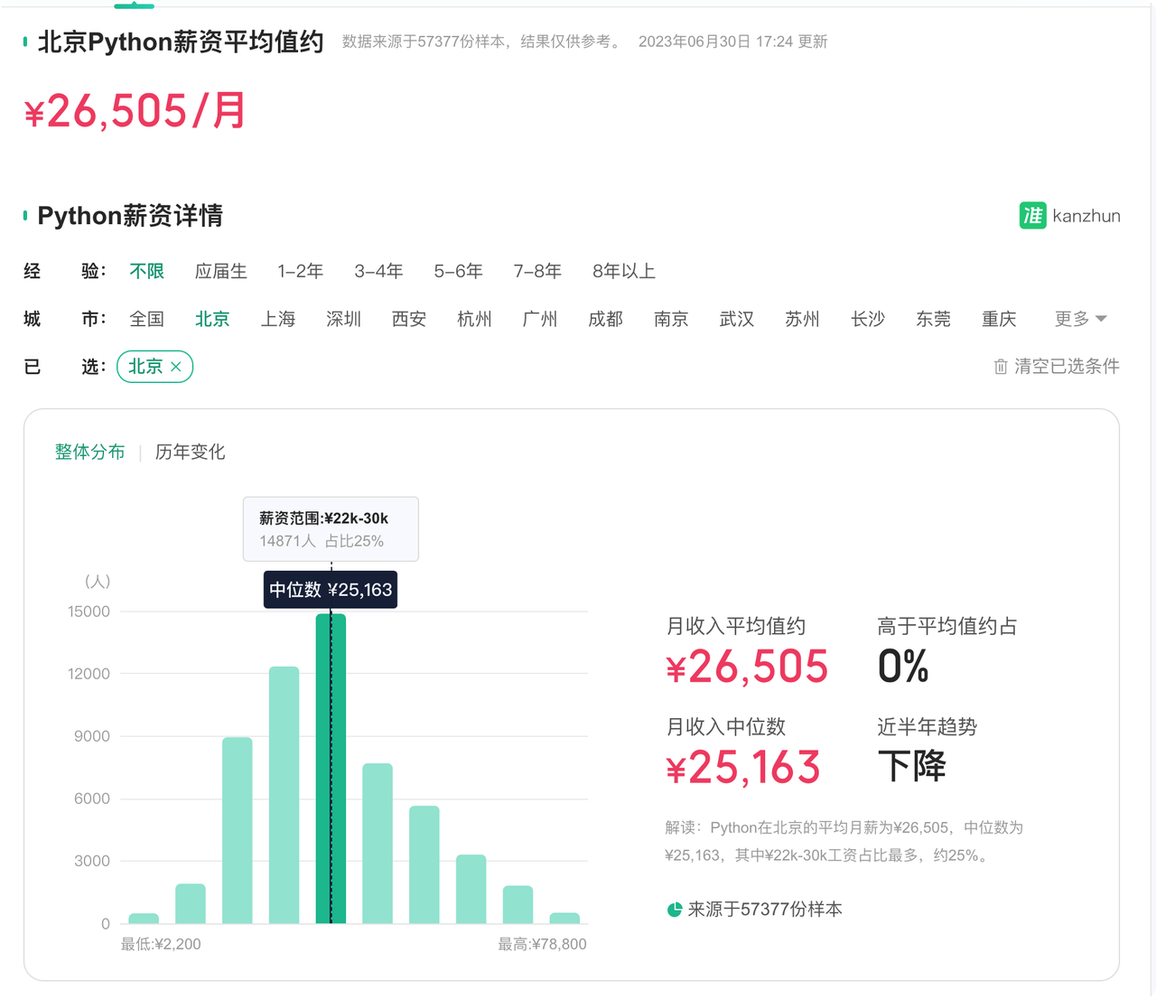Select 3-4年 experience filter
This screenshot has width=1156, height=999.
[x=378, y=271]
